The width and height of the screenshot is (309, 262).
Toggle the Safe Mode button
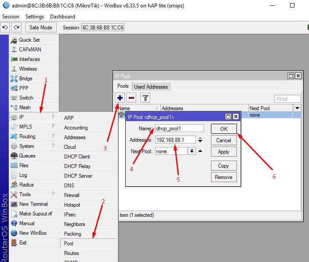click(41, 27)
